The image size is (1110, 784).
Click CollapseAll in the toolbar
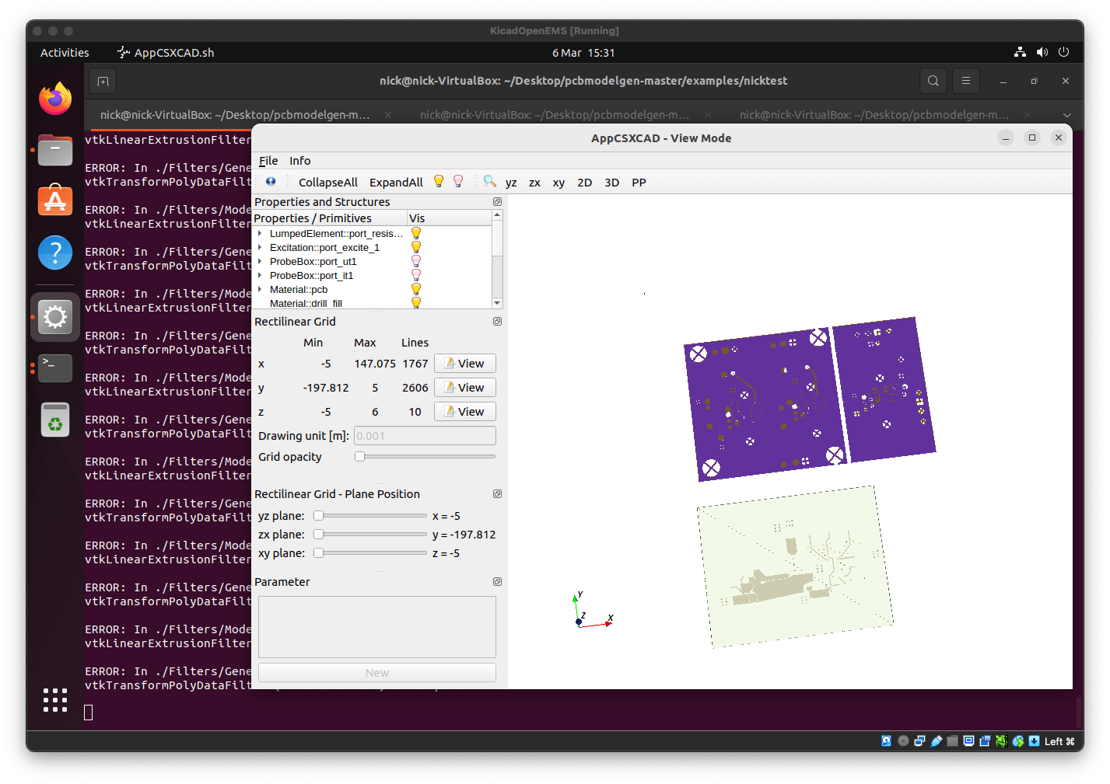click(x=328, y=183)
